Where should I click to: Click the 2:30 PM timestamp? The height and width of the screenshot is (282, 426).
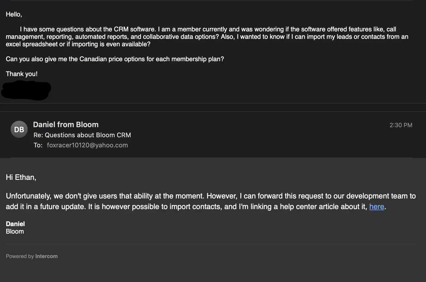(401, 125)
